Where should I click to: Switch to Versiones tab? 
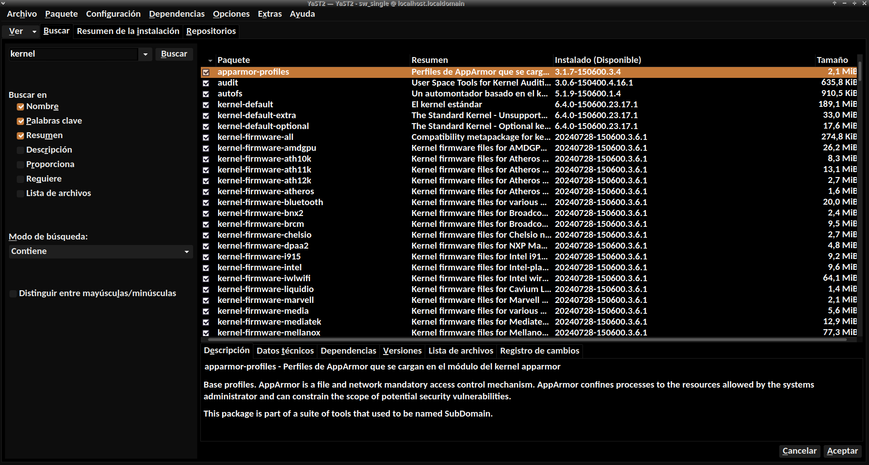click(402, 351)
